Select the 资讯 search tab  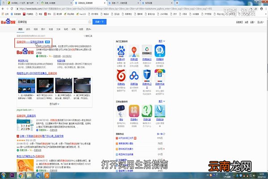pyautogui.click(x=28, y=29)
